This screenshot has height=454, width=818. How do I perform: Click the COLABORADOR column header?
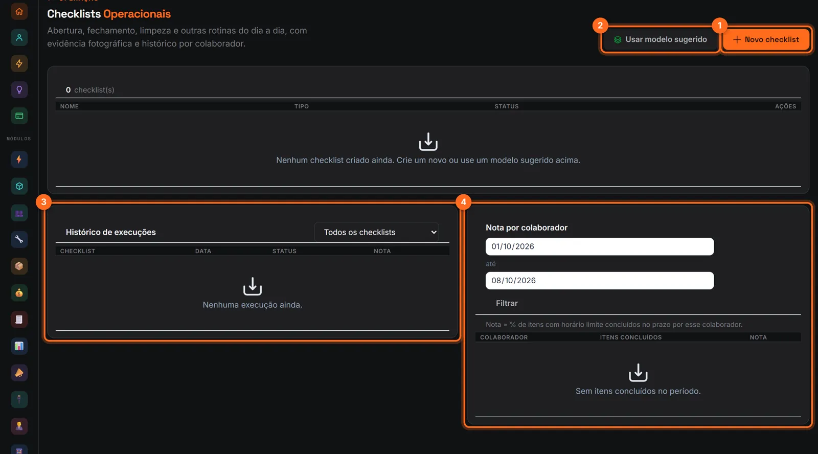point(504,337)
